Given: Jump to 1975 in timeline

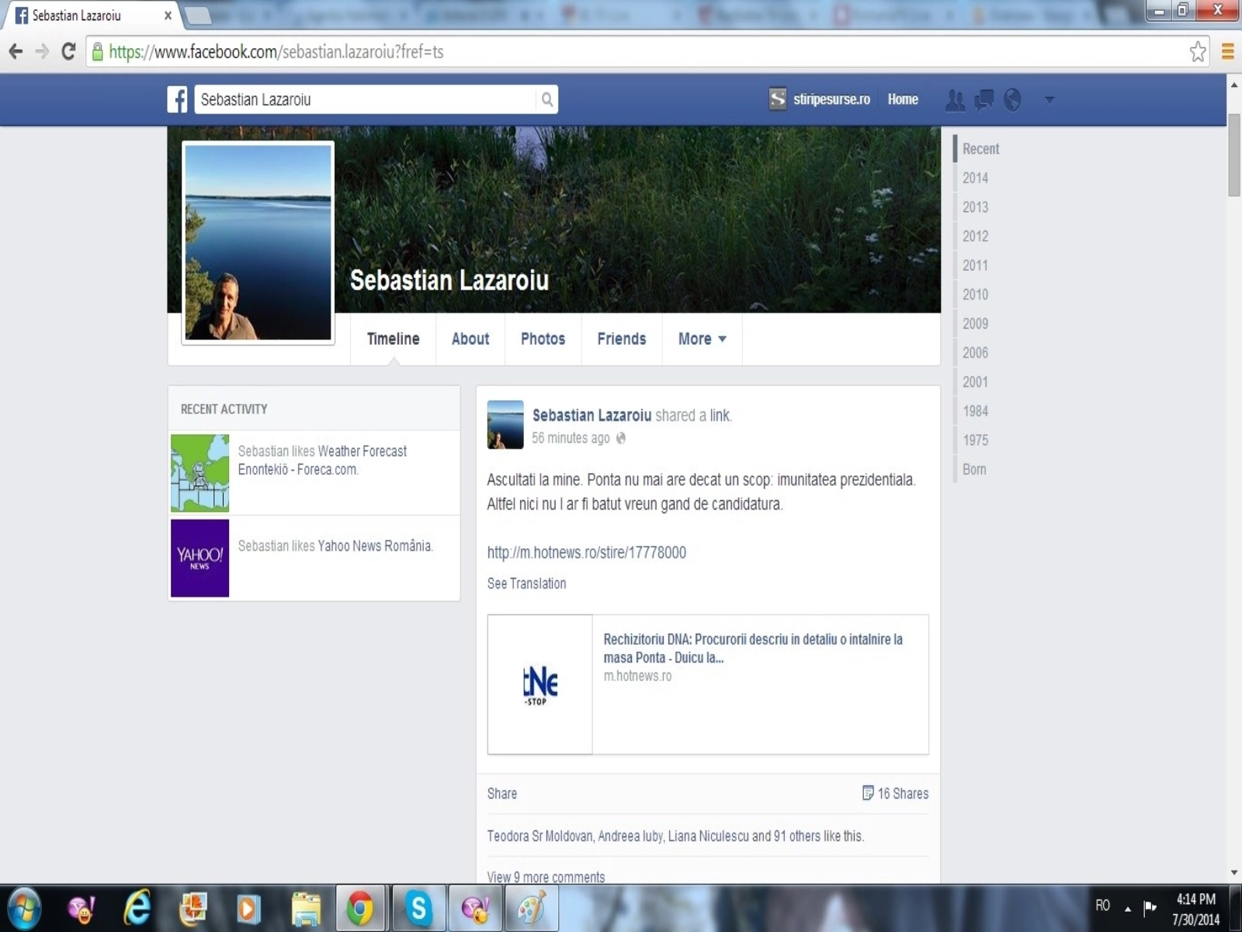Looking at the screenshot, I should [975, 440].
